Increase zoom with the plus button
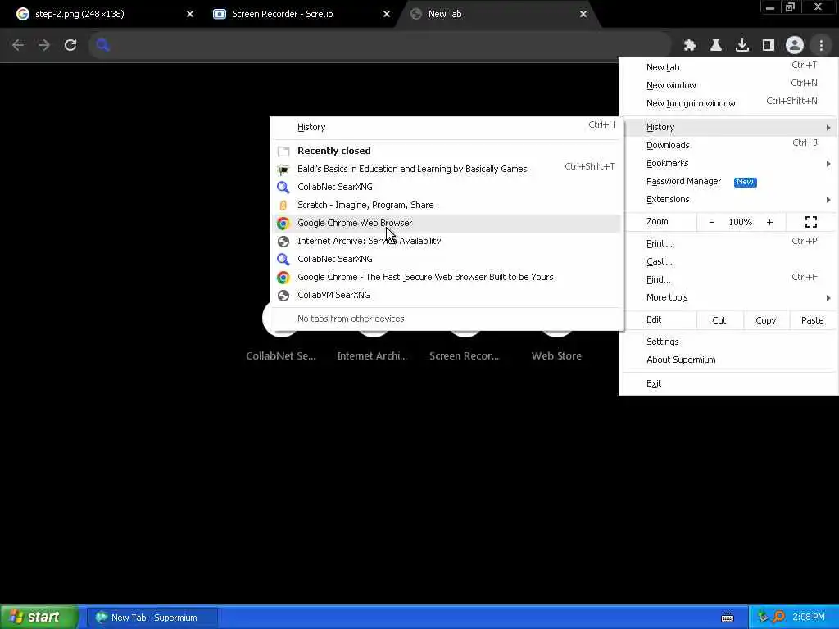The width and height of the screenshot is (839, 629). (769, 222)
